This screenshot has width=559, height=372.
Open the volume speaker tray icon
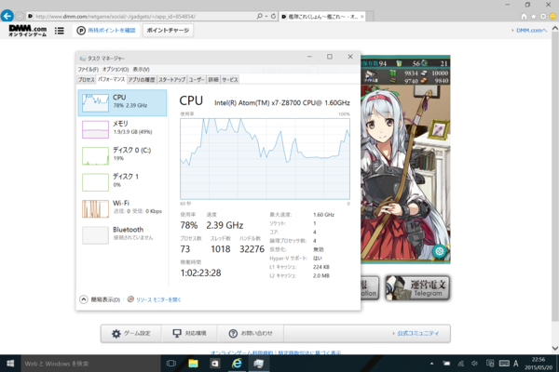point(474,364)
